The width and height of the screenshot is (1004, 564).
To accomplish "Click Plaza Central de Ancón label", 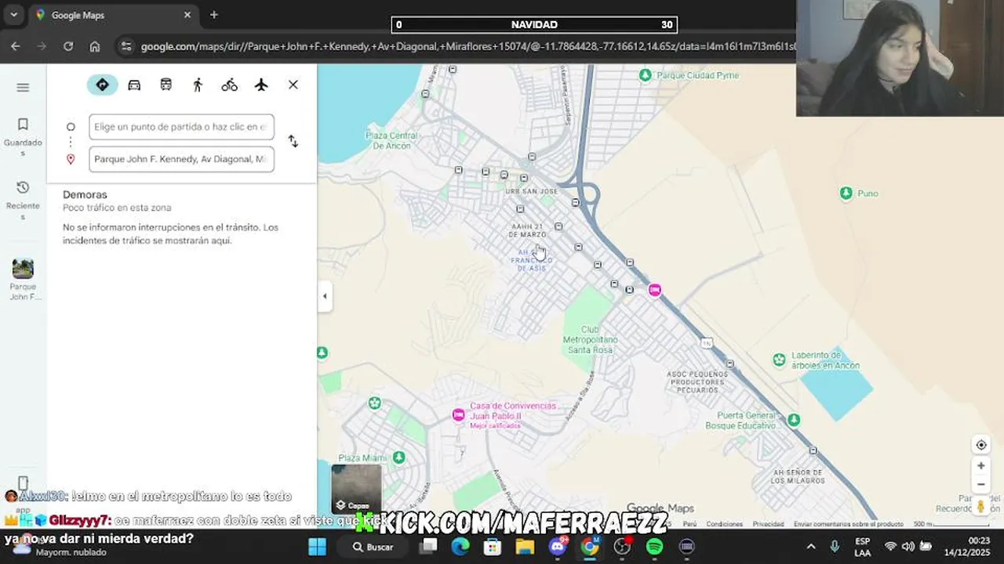I will pos(391,140).
